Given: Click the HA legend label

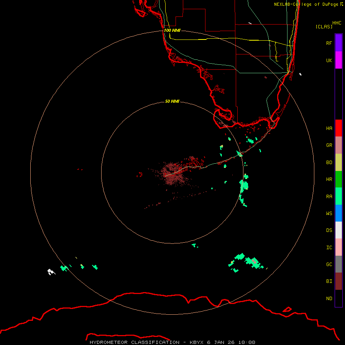Looking at the screenshot, I should (x=329, y=128).
